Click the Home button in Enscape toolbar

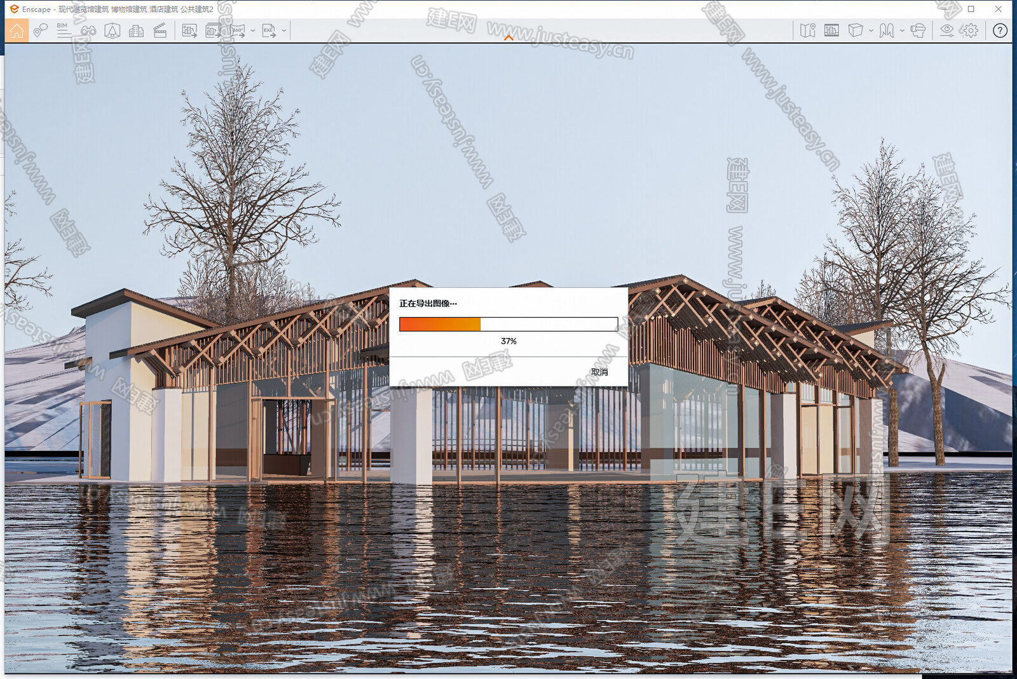pyautogui.click(x=17, y=30)
